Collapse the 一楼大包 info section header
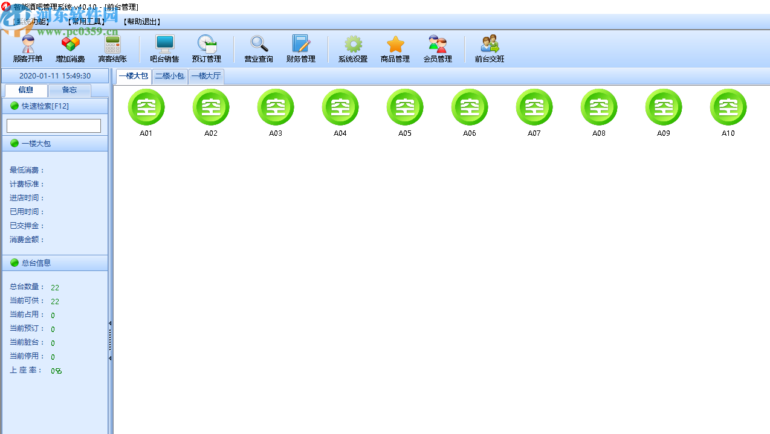The height and width of the screenshot is (434, 770). [x=54, y=144]
